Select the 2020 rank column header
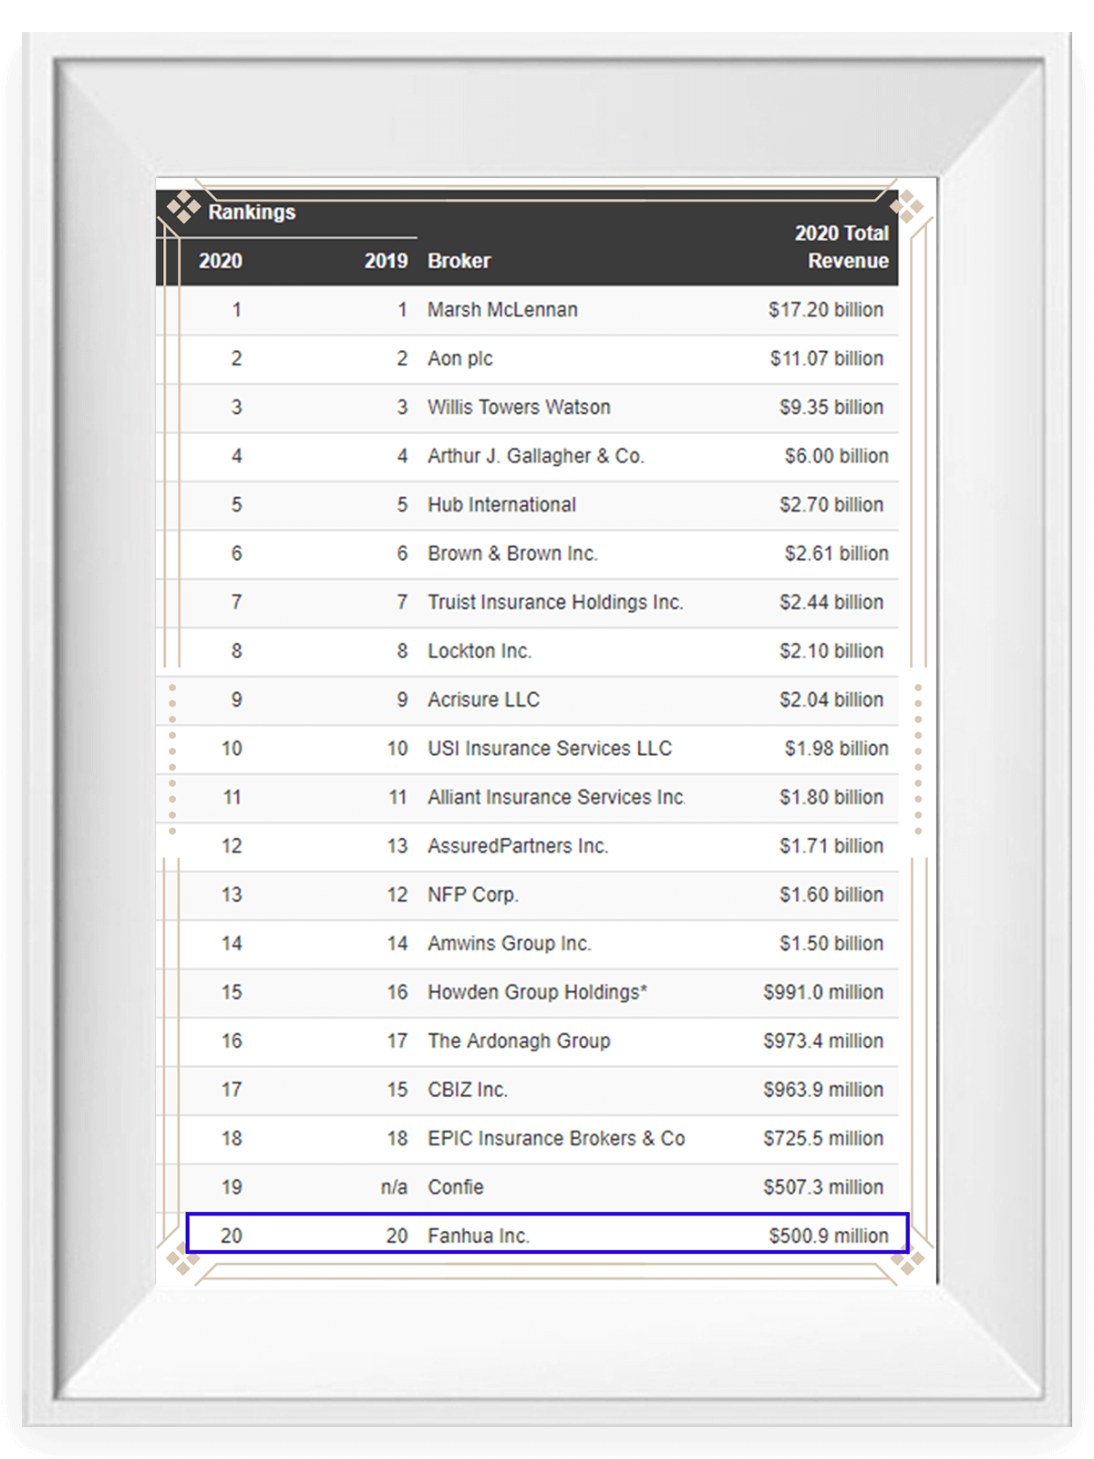Screen dimensions: 1094x1459 (221, 261)
